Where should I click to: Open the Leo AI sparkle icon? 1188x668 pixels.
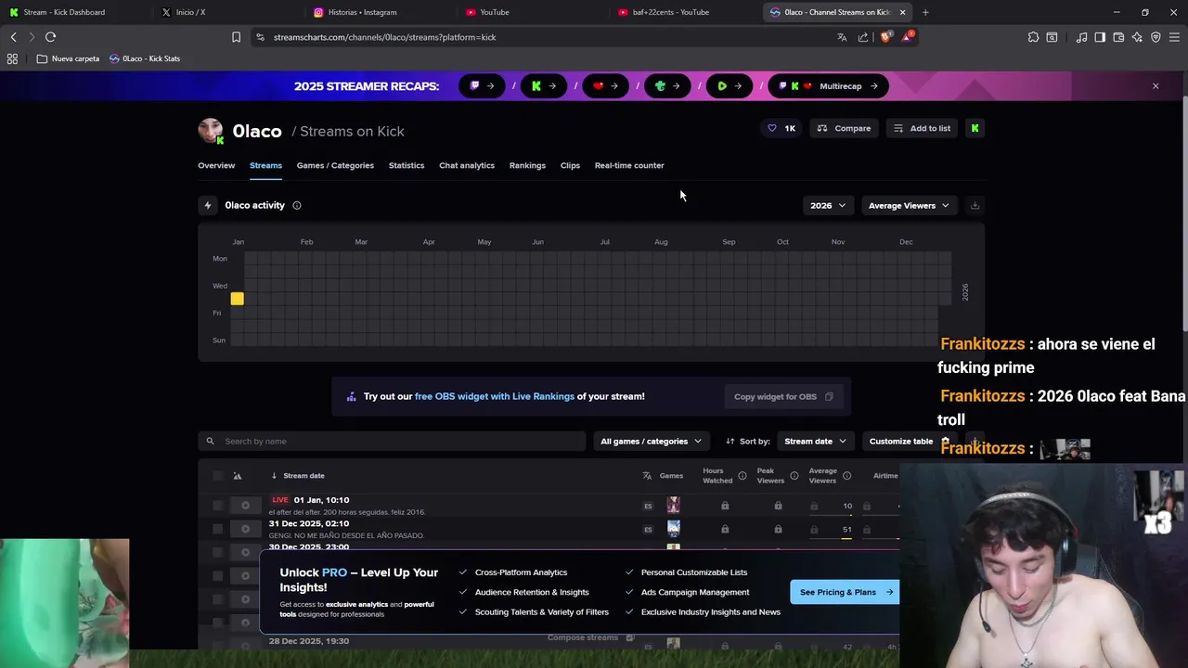point(1137,37)
